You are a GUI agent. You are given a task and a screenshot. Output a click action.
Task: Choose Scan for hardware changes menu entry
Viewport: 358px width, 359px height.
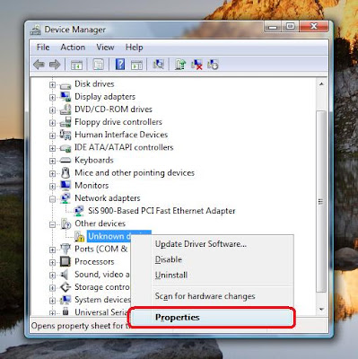tap(212, 296)
